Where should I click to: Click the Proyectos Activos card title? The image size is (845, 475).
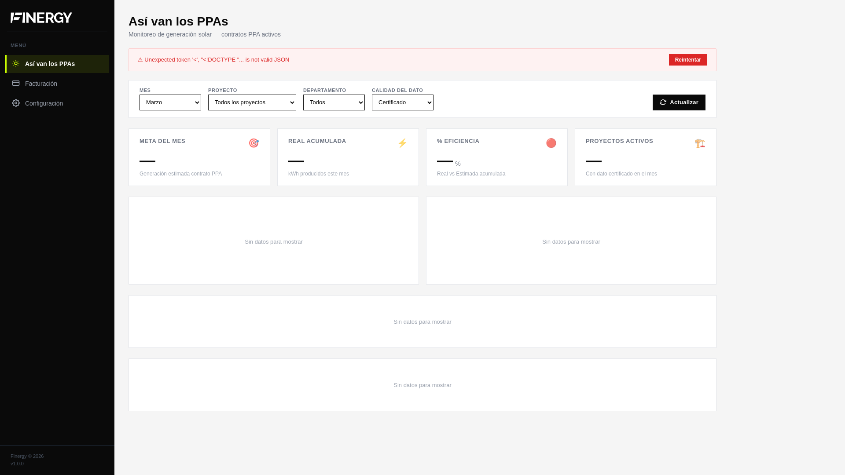point(619,141)
